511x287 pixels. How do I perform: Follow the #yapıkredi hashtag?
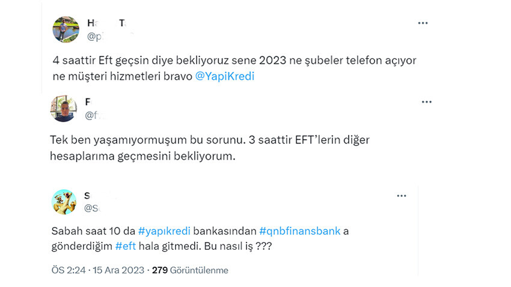[161, 231]
